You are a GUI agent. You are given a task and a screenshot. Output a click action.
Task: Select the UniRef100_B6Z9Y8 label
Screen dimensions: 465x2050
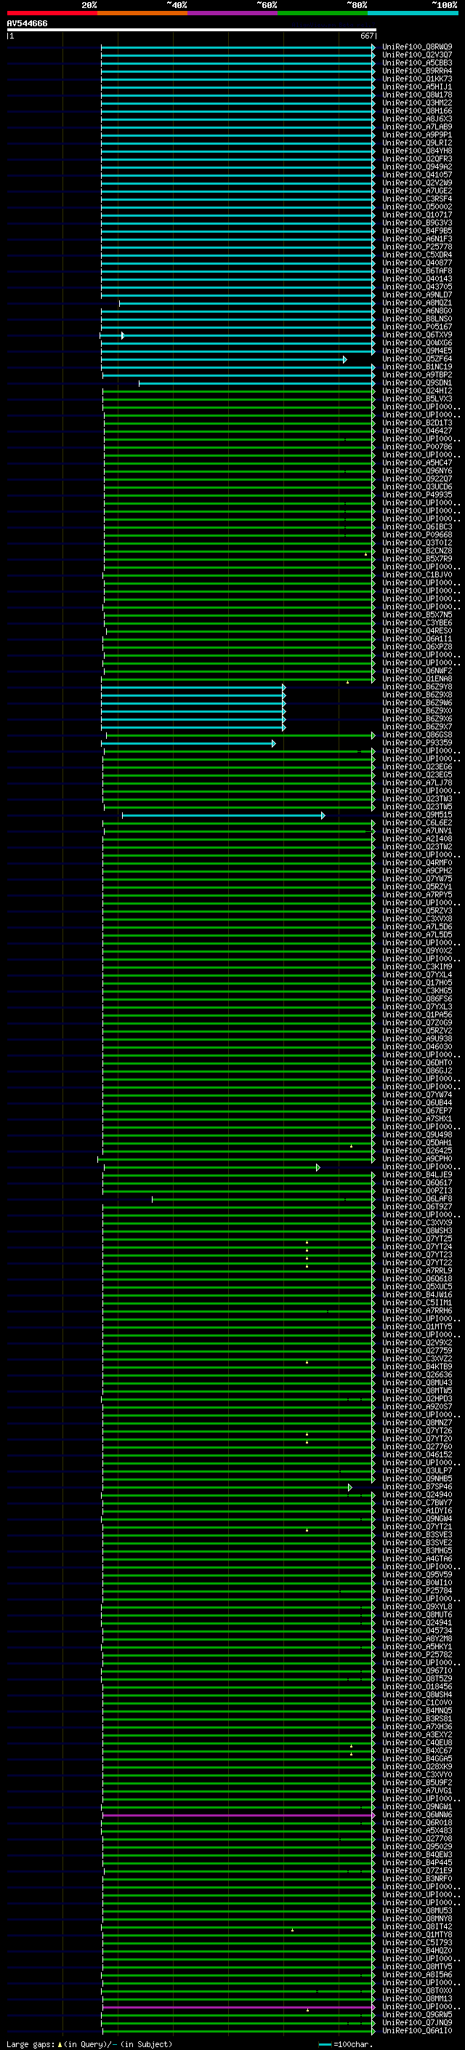pyautogui.click(x=417, y=686)
